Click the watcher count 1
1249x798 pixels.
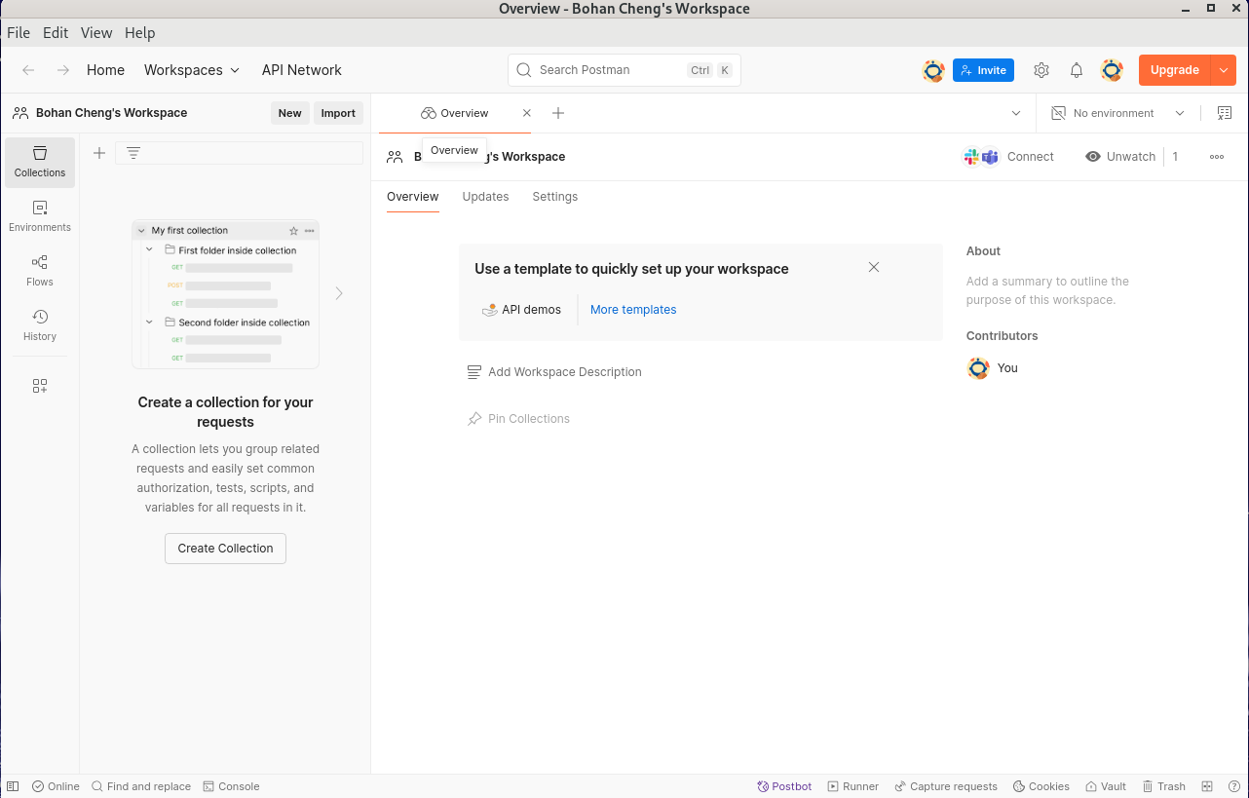1175,157
